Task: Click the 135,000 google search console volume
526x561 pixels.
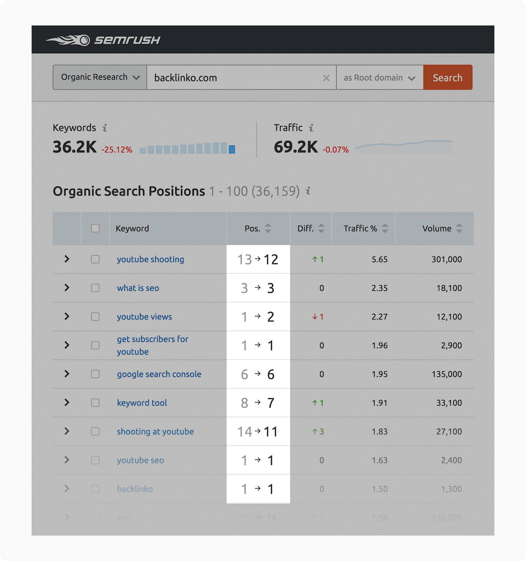Action: 447,374
